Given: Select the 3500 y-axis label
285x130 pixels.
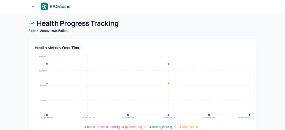Looking at the screenshot, I should [x=42, y=100].
